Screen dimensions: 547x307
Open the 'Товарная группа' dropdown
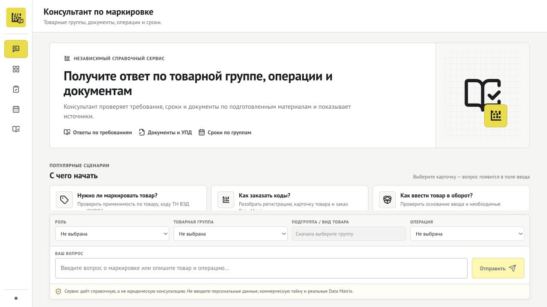230,234
